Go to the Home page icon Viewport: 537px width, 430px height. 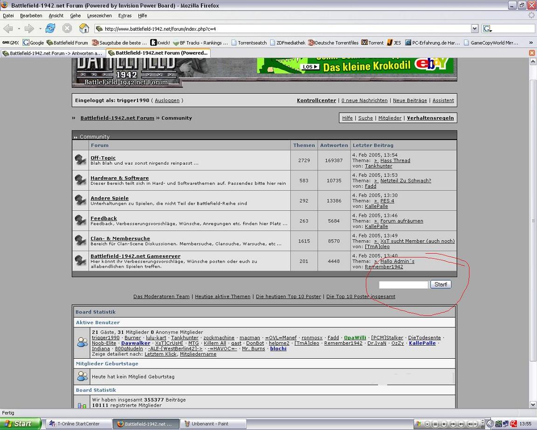point(84,28)
